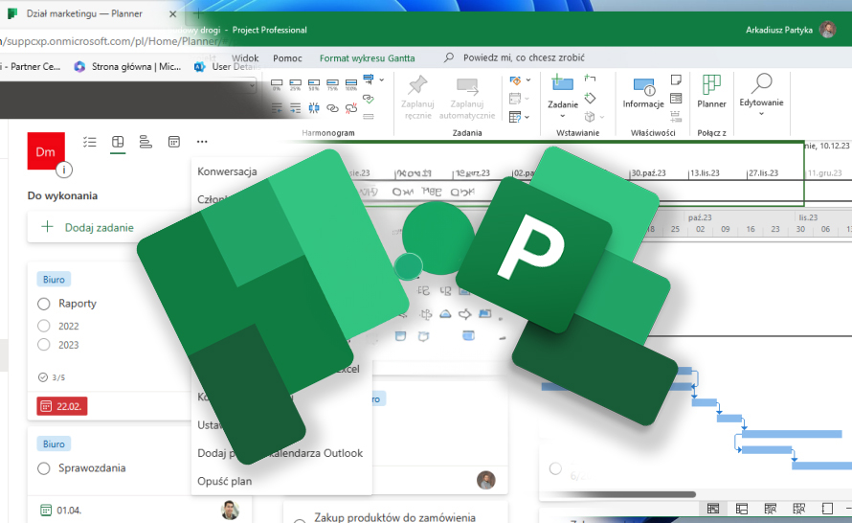Click the Planner button in Połącz z group
This screenshot has height=523, width=852.
711,91
